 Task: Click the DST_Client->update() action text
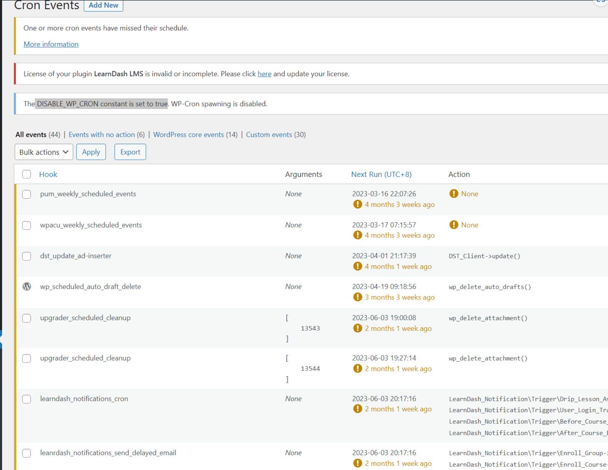pyautogui.click(x=484, y=256)
